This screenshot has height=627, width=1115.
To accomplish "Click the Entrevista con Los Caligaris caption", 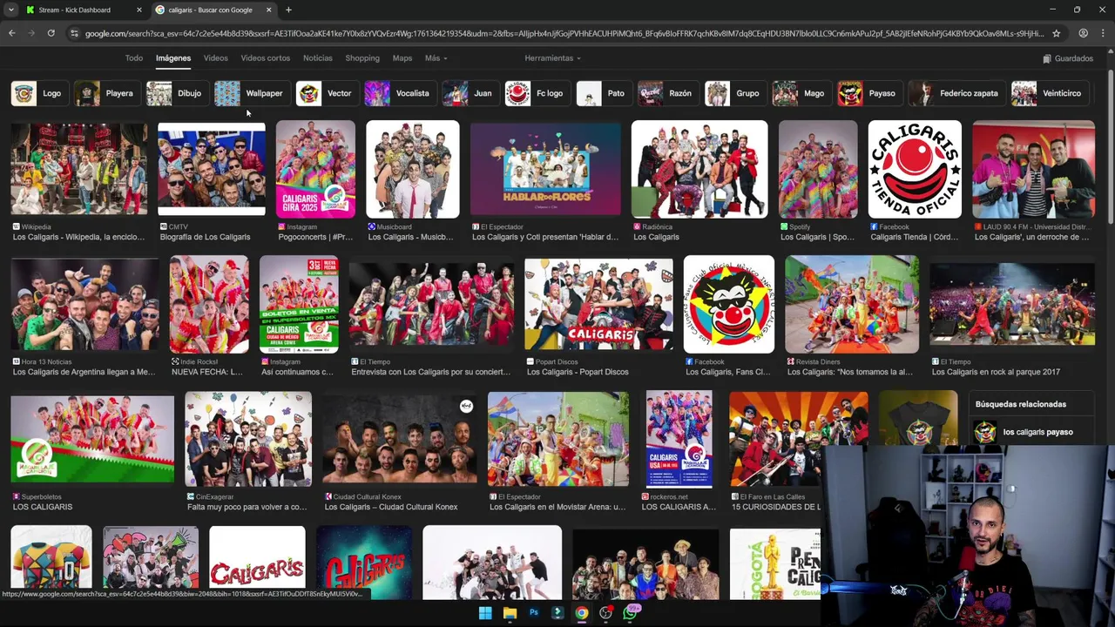I will [430, 372].
